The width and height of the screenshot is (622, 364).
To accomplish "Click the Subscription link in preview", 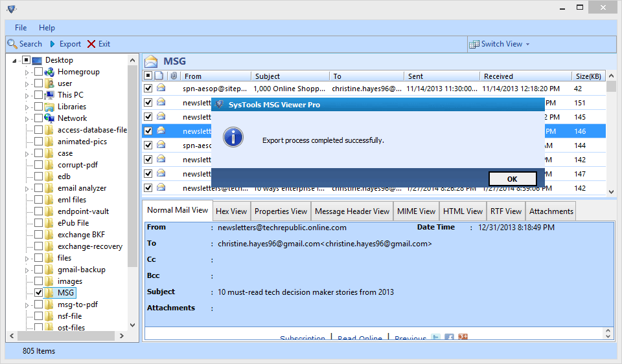I will click(x=303, y=338).
